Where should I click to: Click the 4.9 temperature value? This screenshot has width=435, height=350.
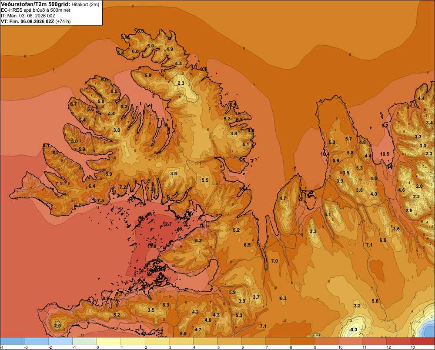pyautogui.click(x=170, y=49)
